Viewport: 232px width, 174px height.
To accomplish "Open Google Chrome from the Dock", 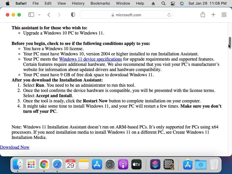I will click(x=44, y=164).
